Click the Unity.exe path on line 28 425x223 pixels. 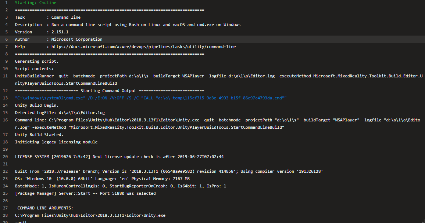point(90,215)
